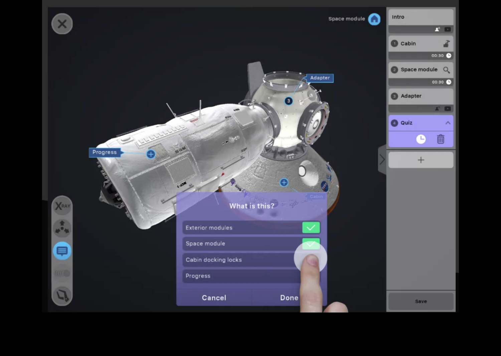
Task: Click the Cabin step hand gesture icon
Action: [447, 43]
